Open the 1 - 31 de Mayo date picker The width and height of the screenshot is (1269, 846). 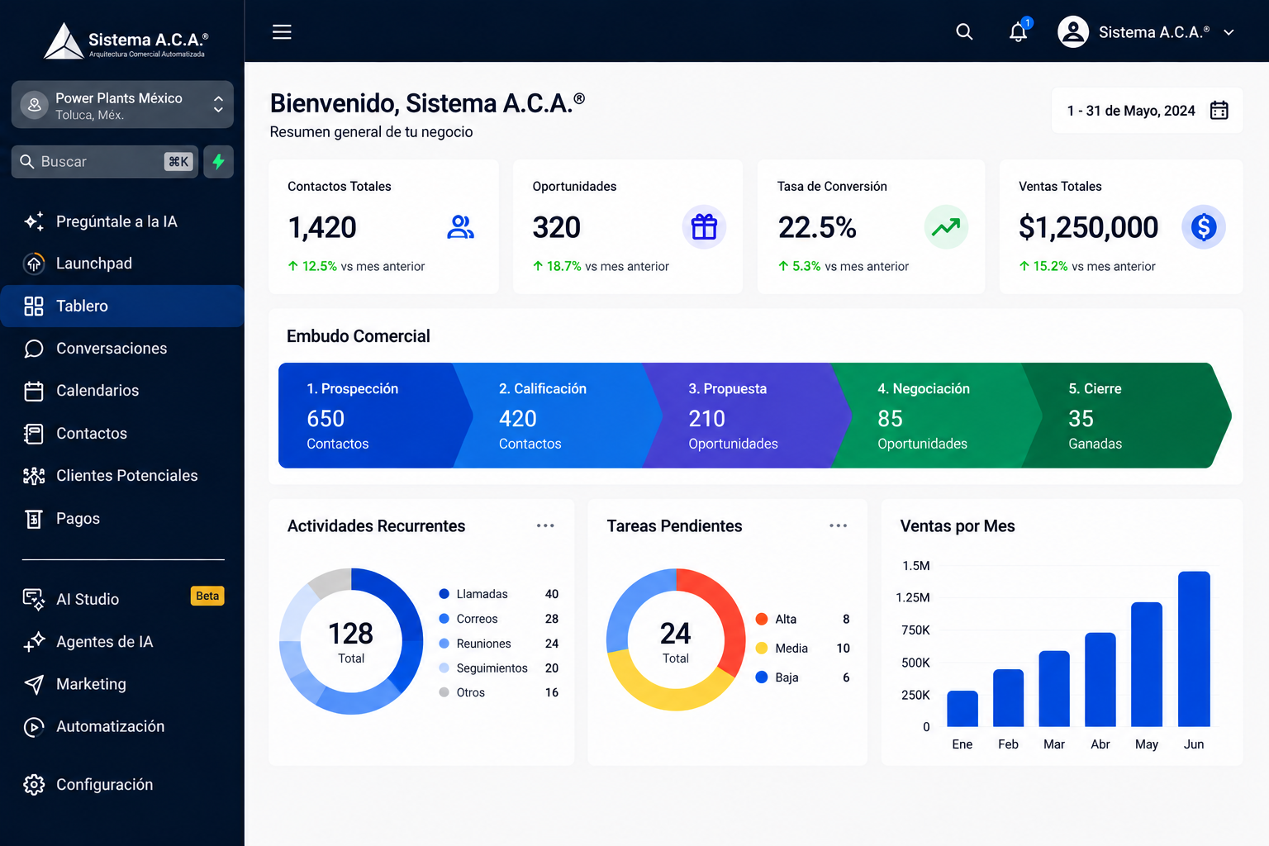click(1147, 111)
